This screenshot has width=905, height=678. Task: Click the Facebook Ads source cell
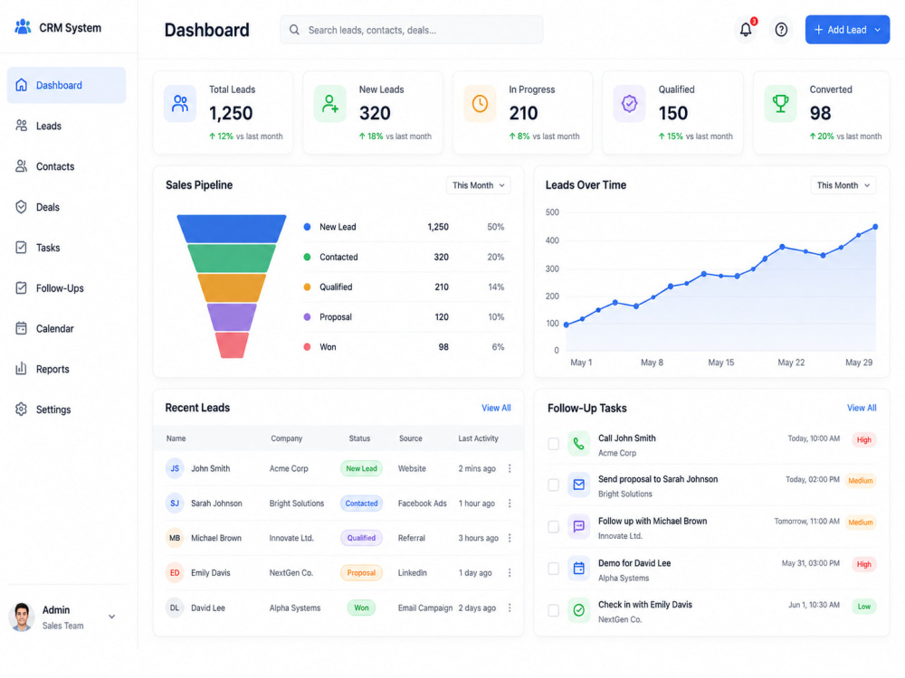[x=422, y=504]
